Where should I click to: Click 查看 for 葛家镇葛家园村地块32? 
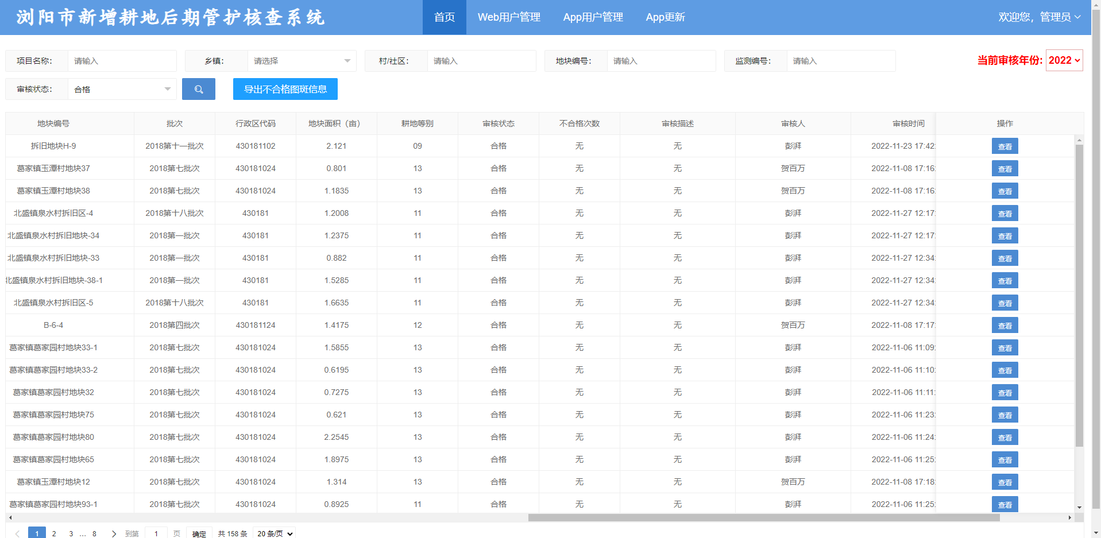pos(1005,393)
